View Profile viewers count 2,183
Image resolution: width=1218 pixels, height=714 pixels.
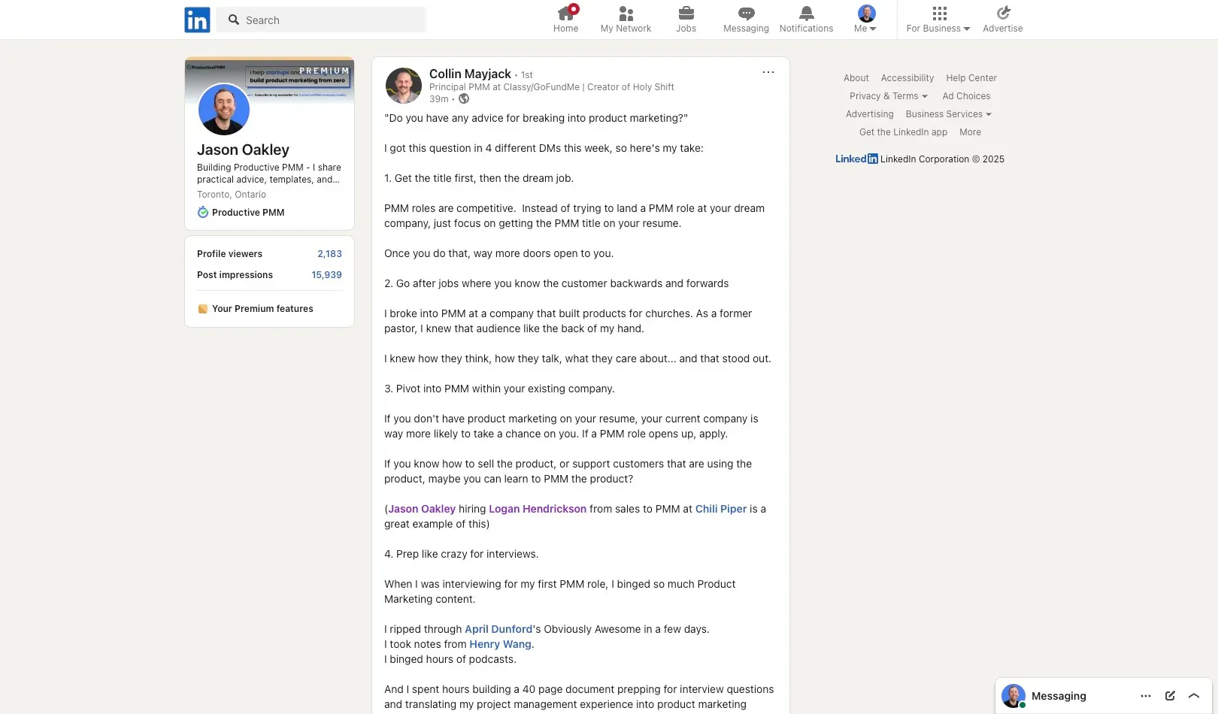pyautogui.click(x=329, y=254)
